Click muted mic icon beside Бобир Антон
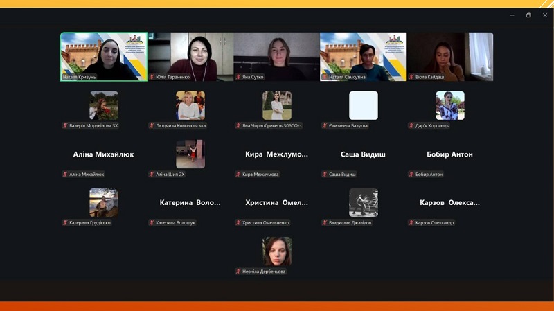This screenshot has width=554, height=311. 412,174
